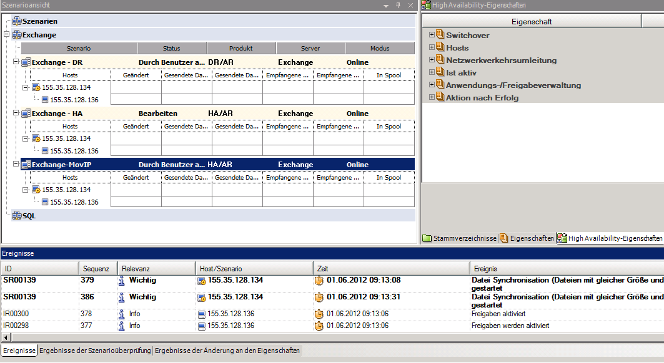Switch to the Eigenschaften tab
Screen dimensions: 664x363
click(527, 238)
